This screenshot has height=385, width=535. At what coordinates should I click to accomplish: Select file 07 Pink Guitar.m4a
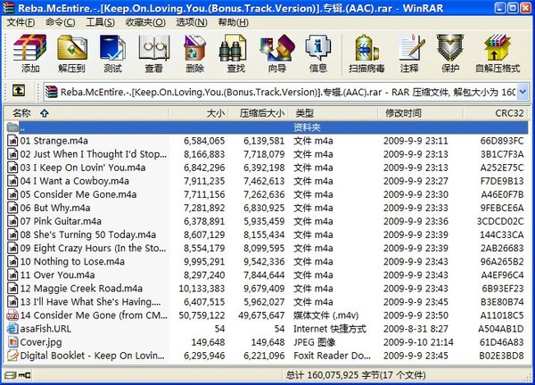point(61,221)
